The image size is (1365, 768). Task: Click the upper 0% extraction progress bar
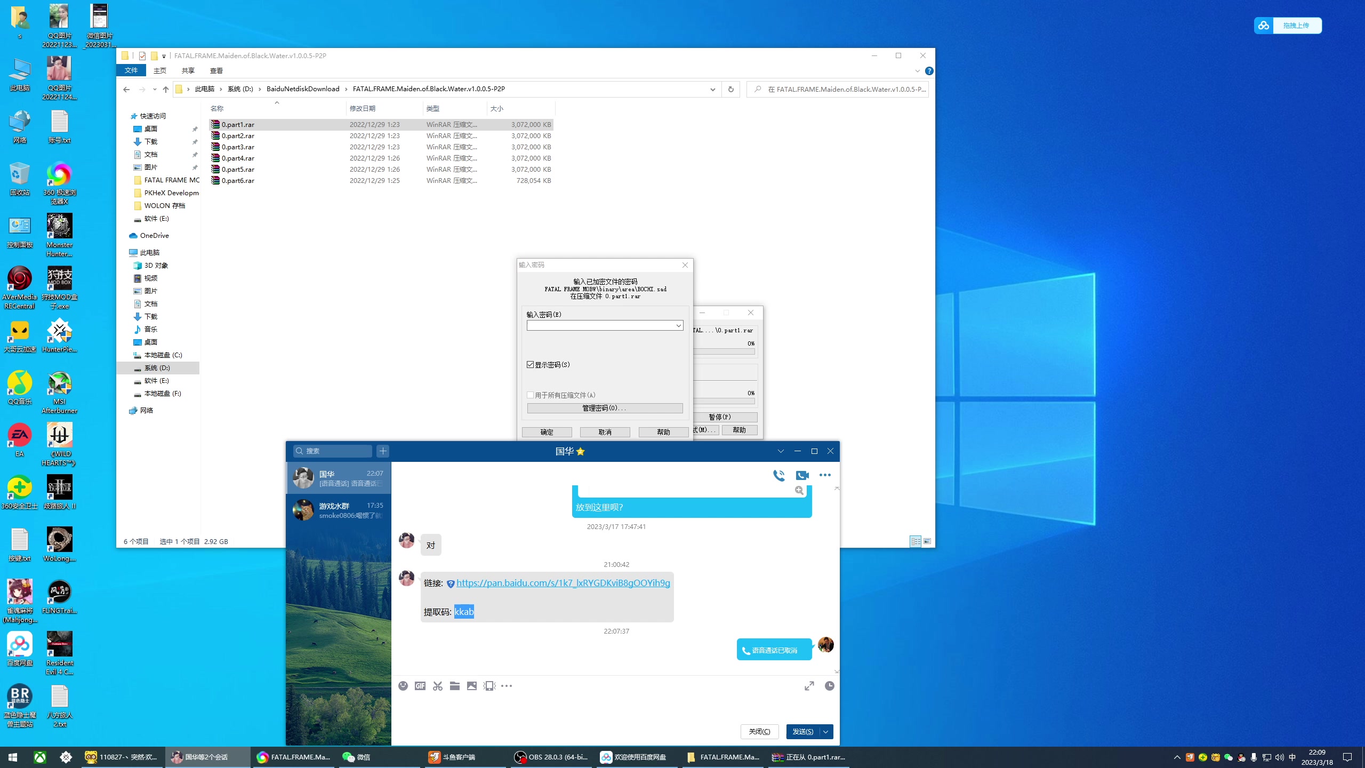coord(724,352)
